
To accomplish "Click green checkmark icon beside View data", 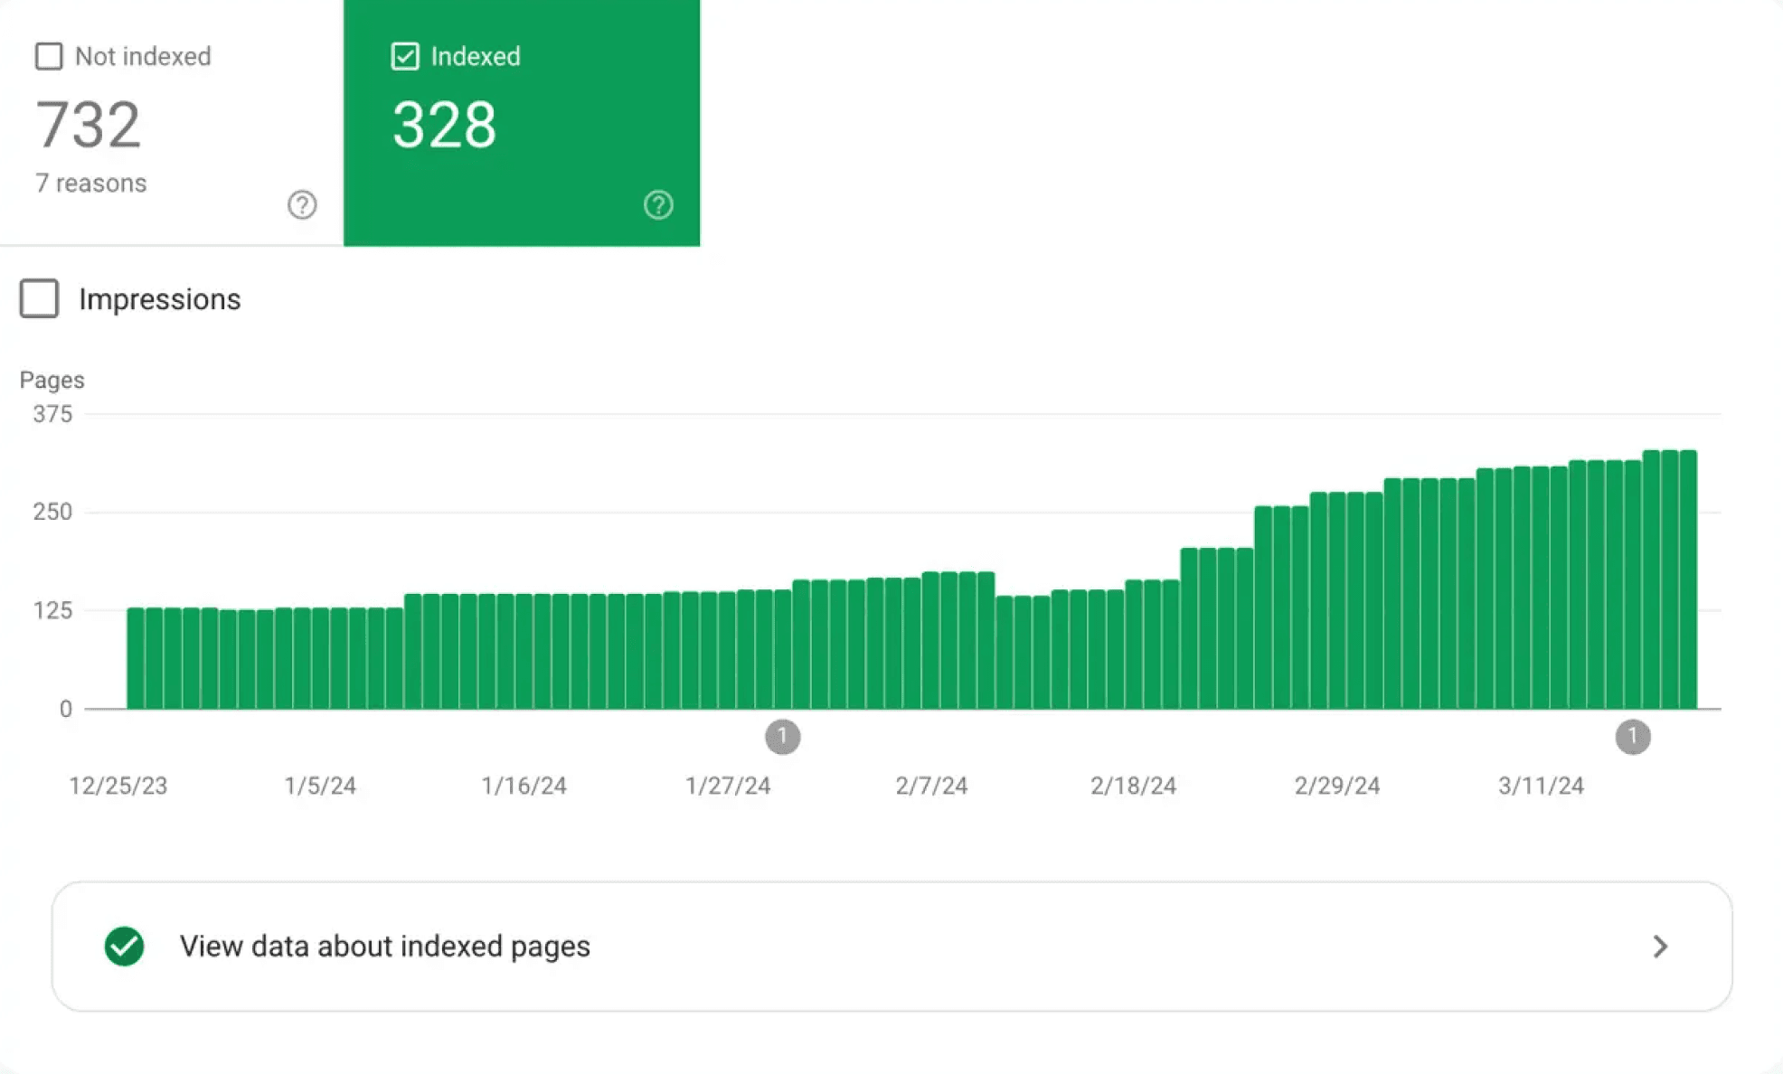I will pos(124,947).
